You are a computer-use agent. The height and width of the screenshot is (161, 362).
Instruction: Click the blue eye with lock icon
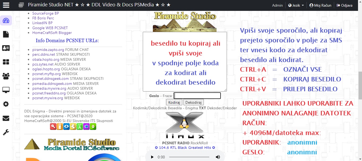(x=66, y=127)
